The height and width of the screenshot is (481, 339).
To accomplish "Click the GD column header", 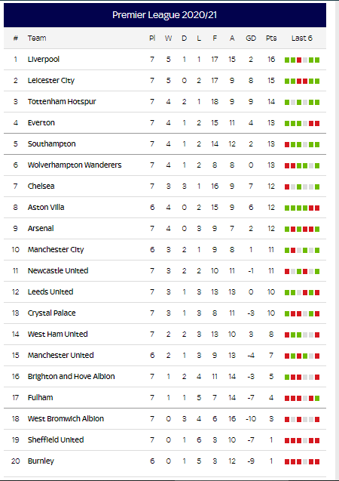I will point(251,39).
